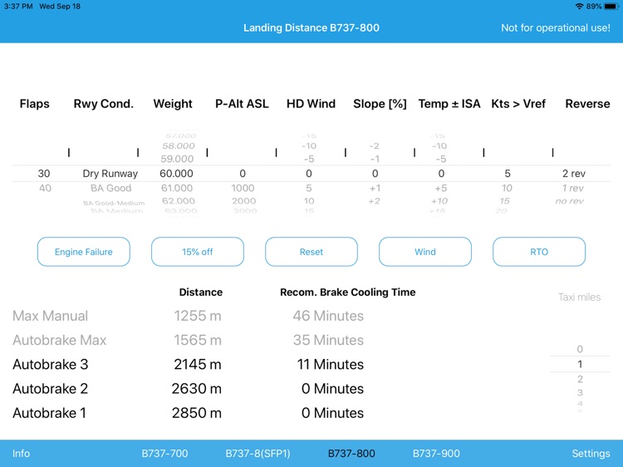Choose Dry Runway condition
This screenshot has height=467, width=623.
coord(110,174)
